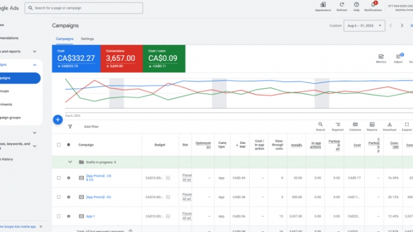
Task: Click the blue plus new campaign button
Action: (x=58, y=119)
